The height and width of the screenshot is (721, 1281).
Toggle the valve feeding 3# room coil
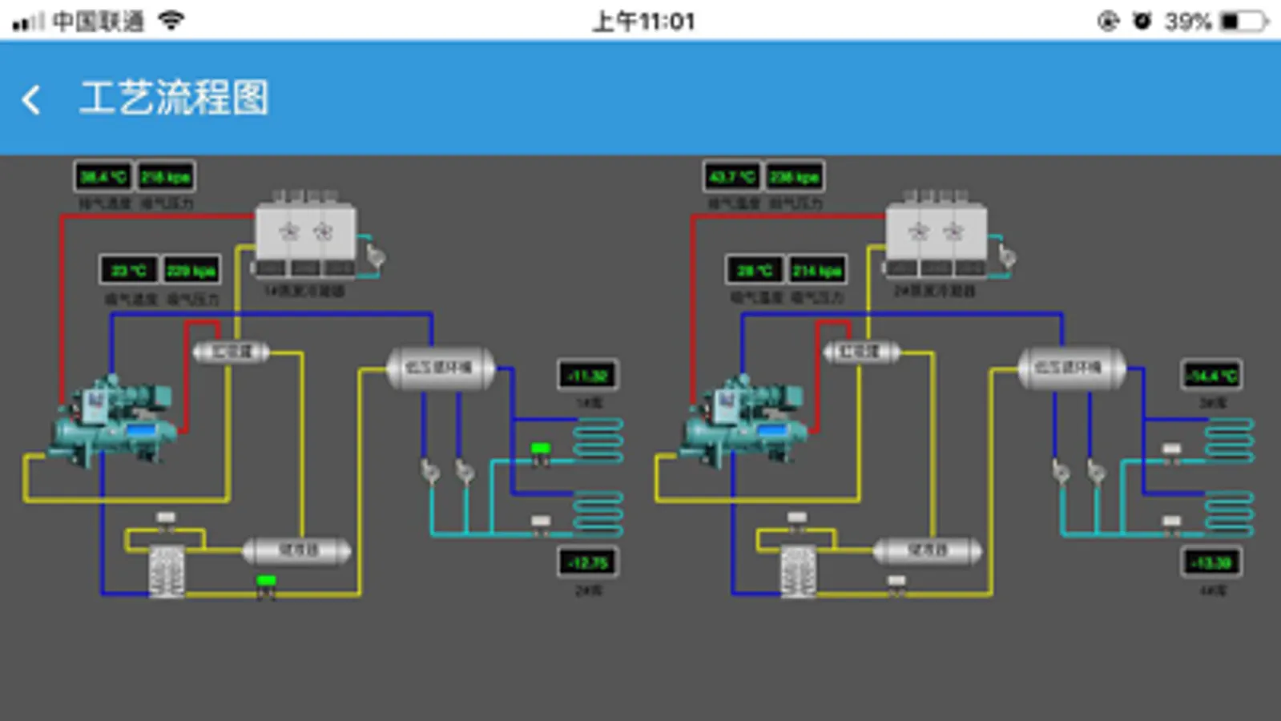(x=1171, y=453)
